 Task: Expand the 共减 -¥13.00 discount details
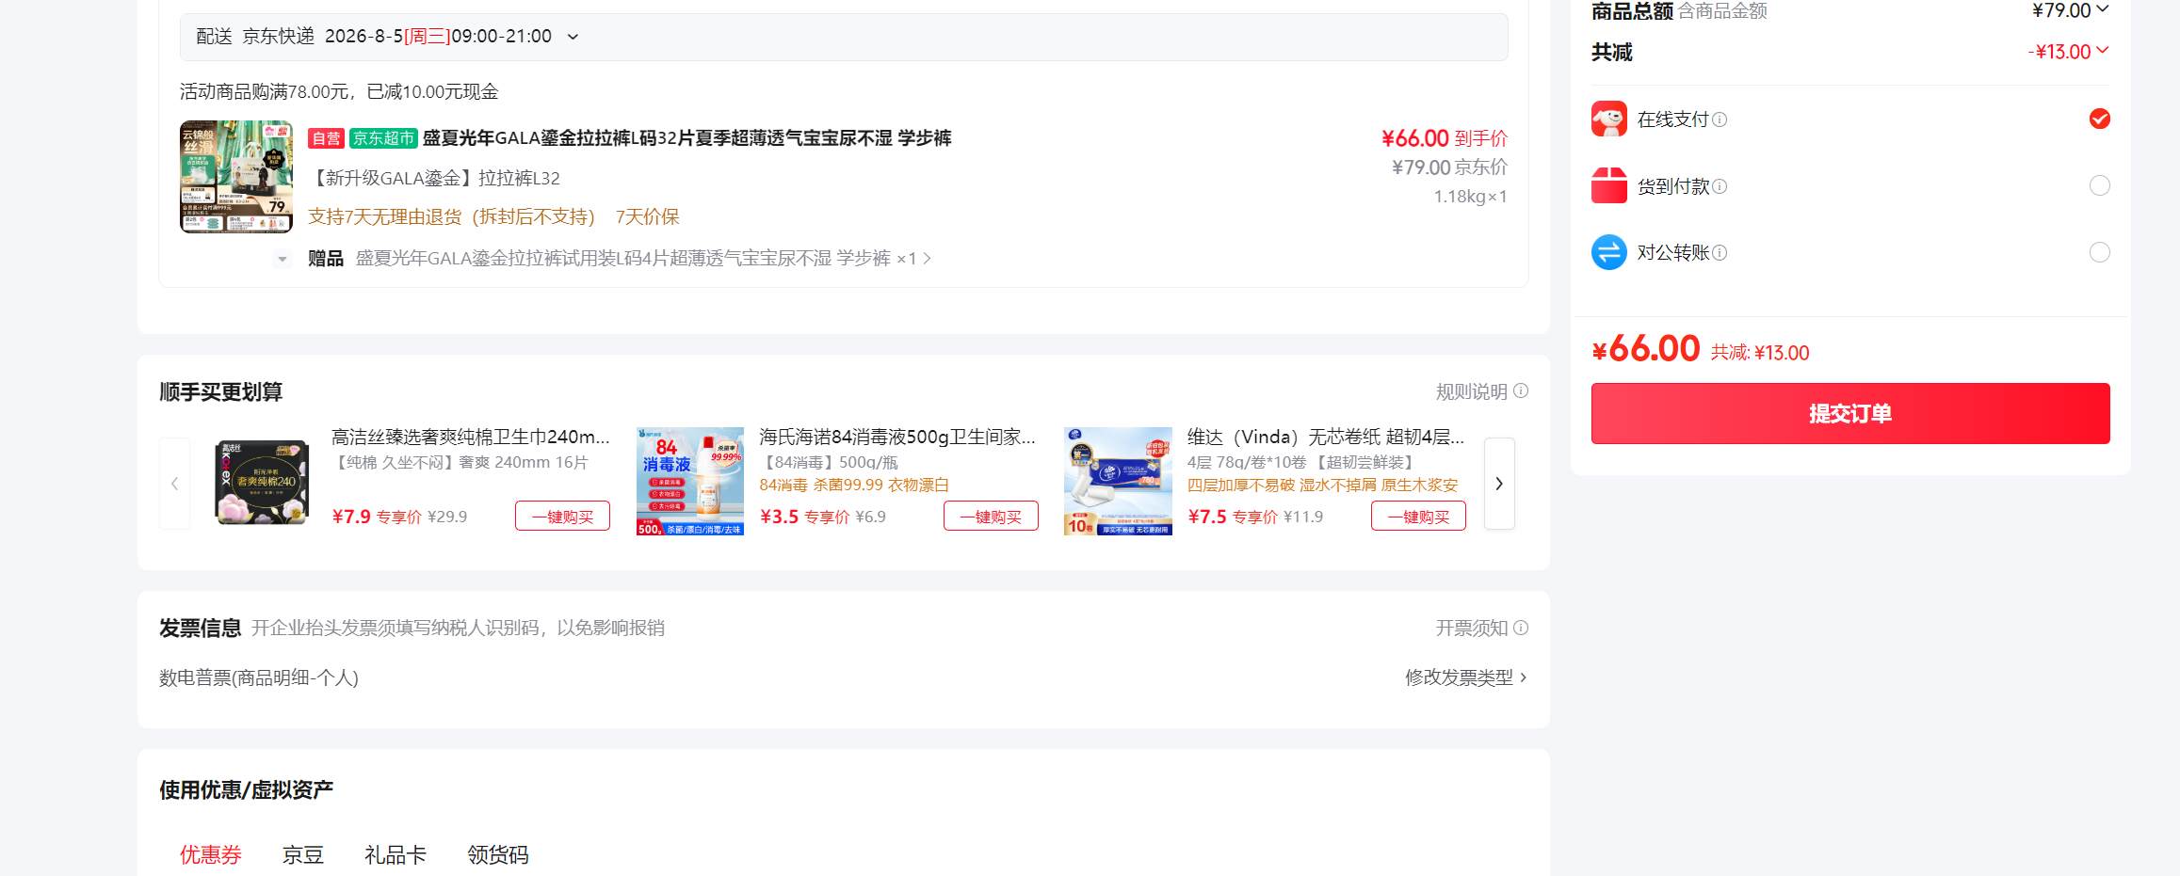coord(2103,51)
